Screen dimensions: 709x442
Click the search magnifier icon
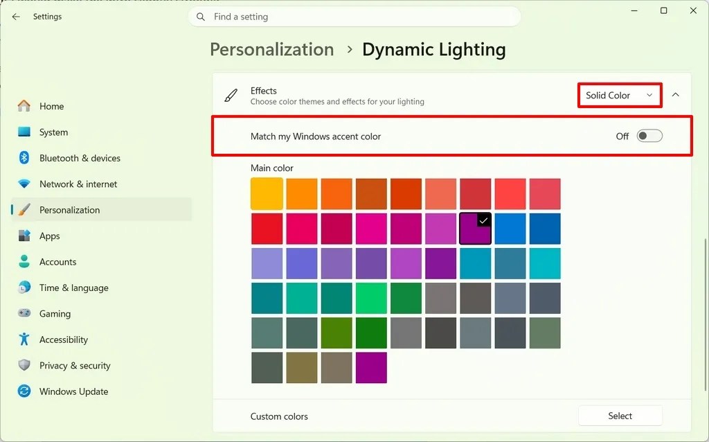click(200, 17)
